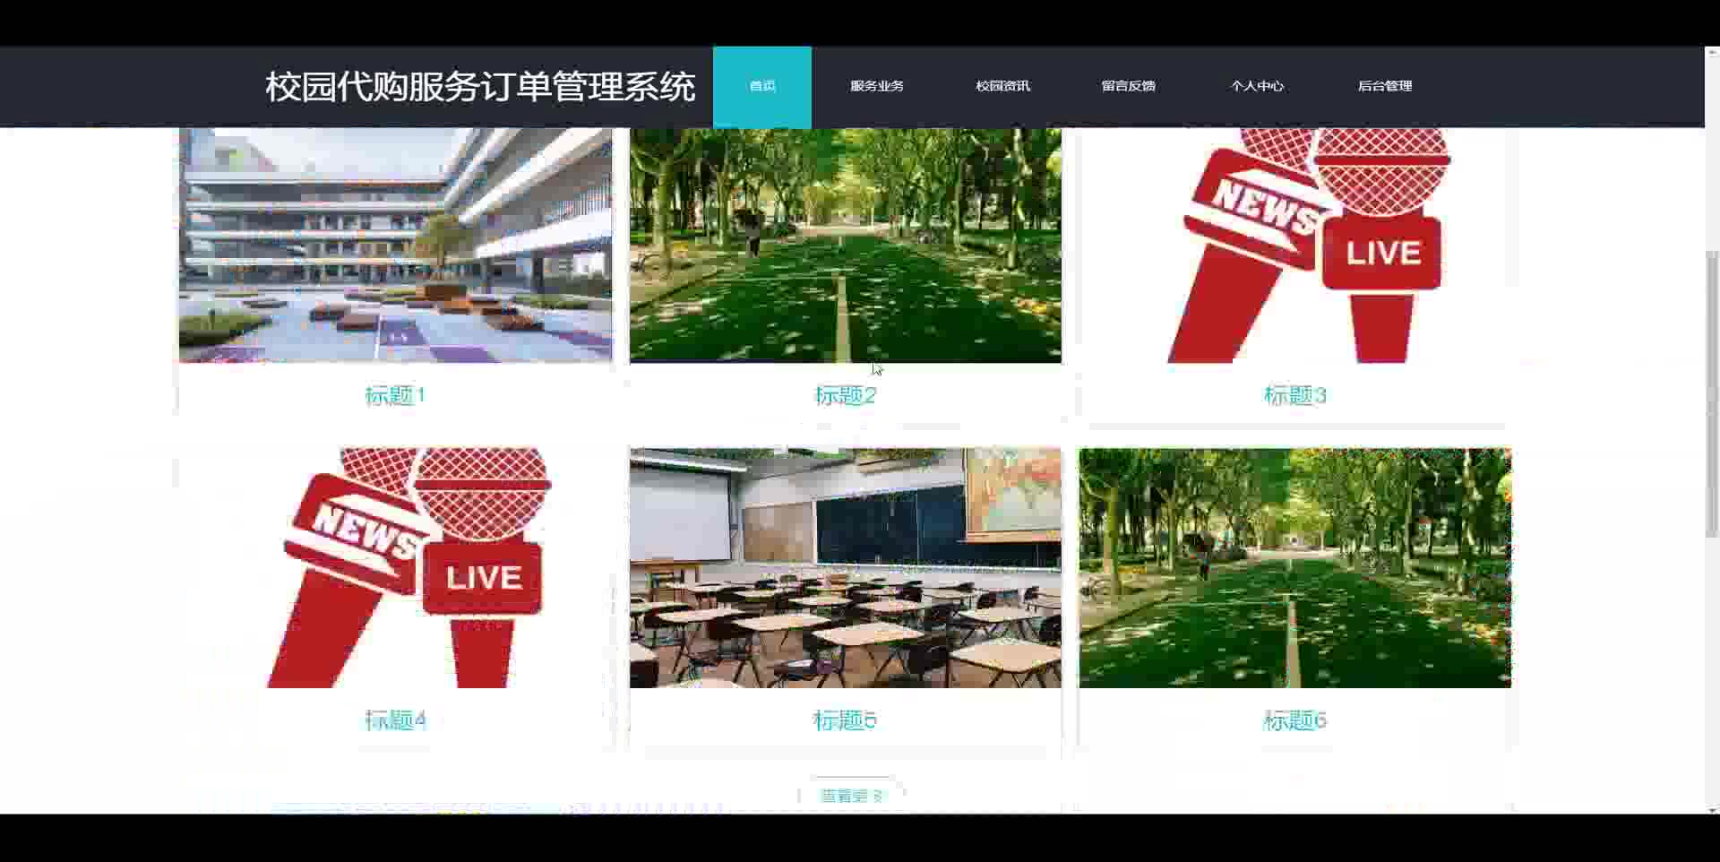Open the 首页 home tab

(762, 87)
